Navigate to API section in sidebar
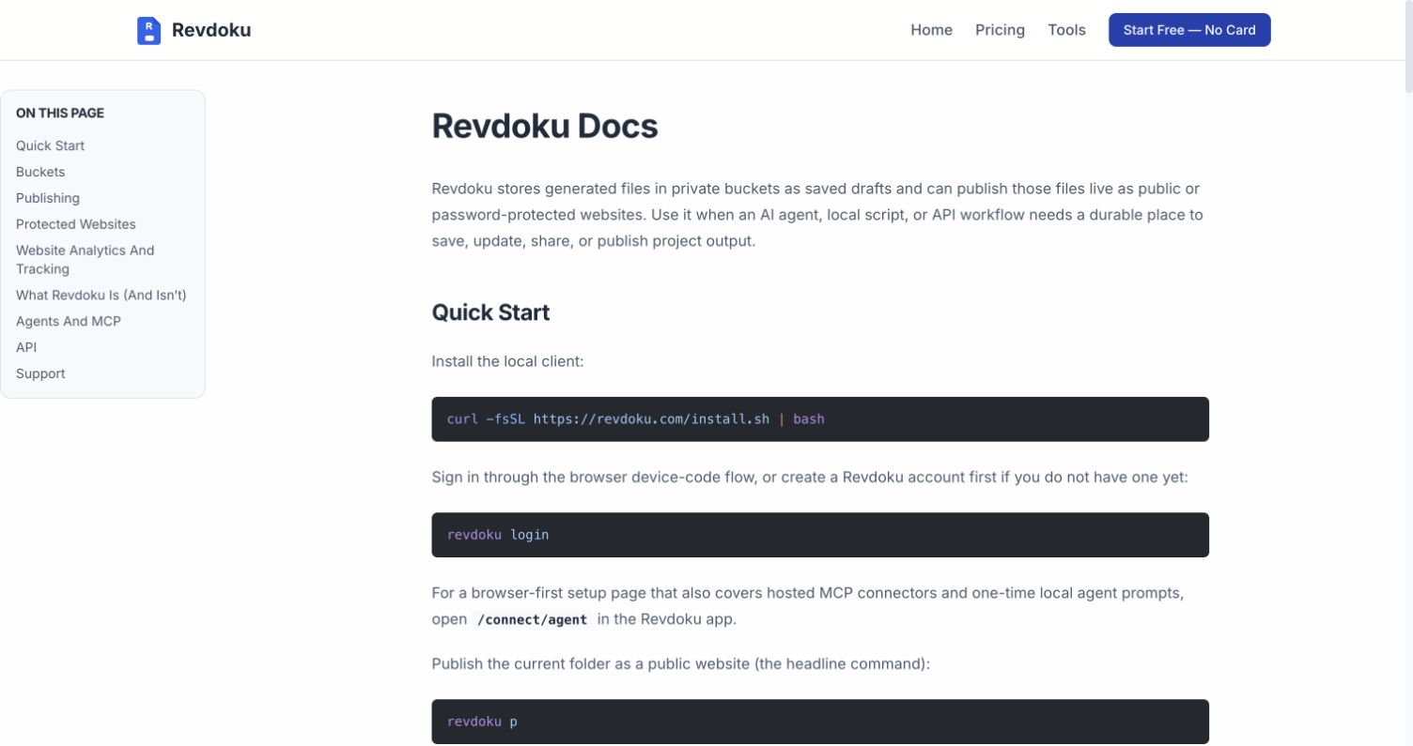Screen dimensions: 1413x746 tap(26, 347)
